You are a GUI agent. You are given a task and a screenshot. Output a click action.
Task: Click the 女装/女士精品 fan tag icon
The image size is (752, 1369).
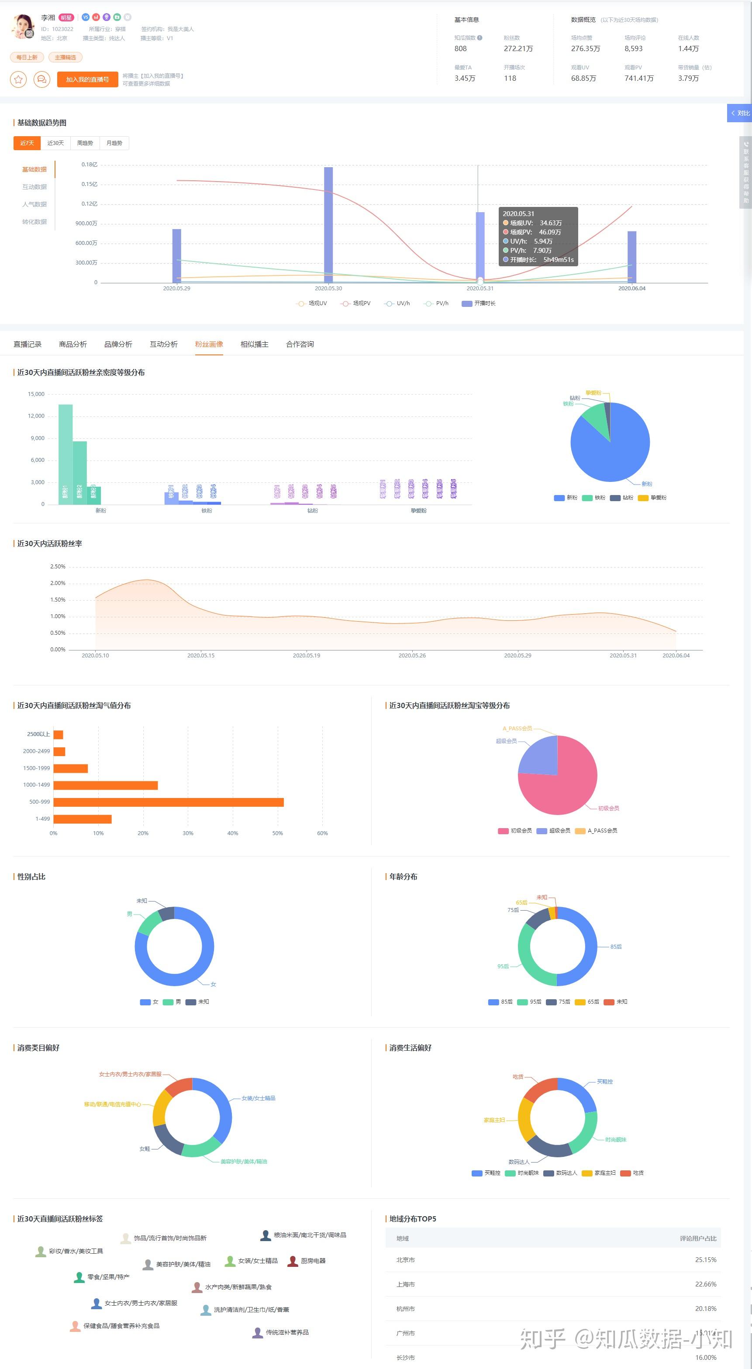pos(230,1261)
